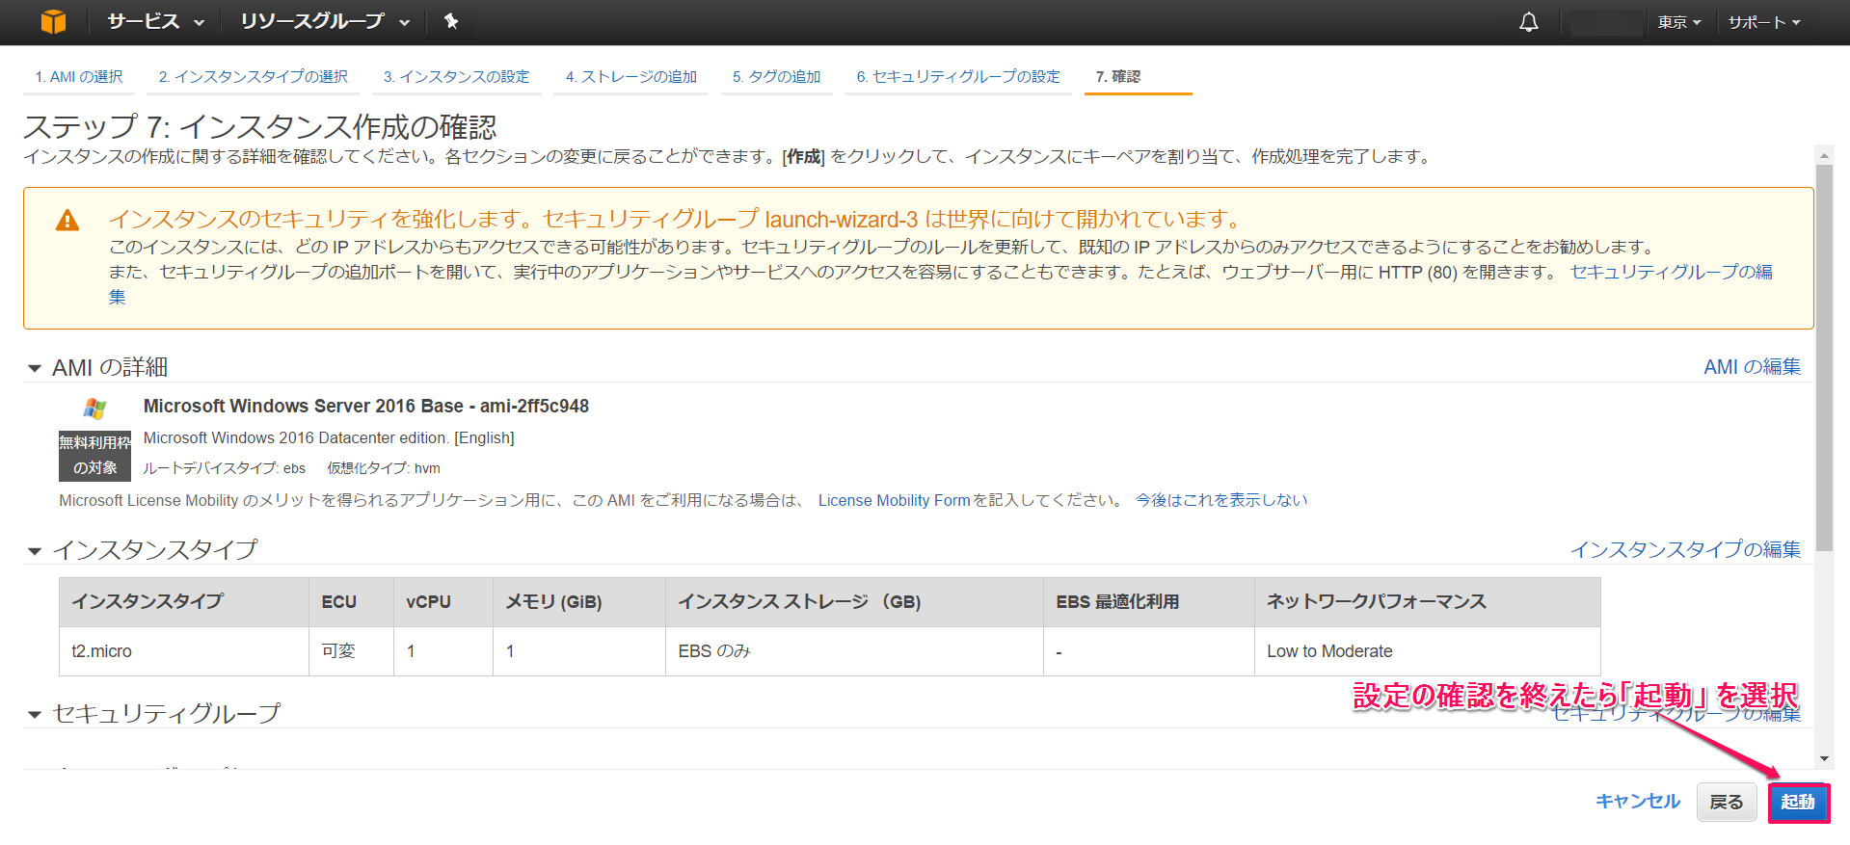Click the vertical scrollbar thumb
The height and width of the screenshot is (845, 1850).
[x=1823, y=357]
